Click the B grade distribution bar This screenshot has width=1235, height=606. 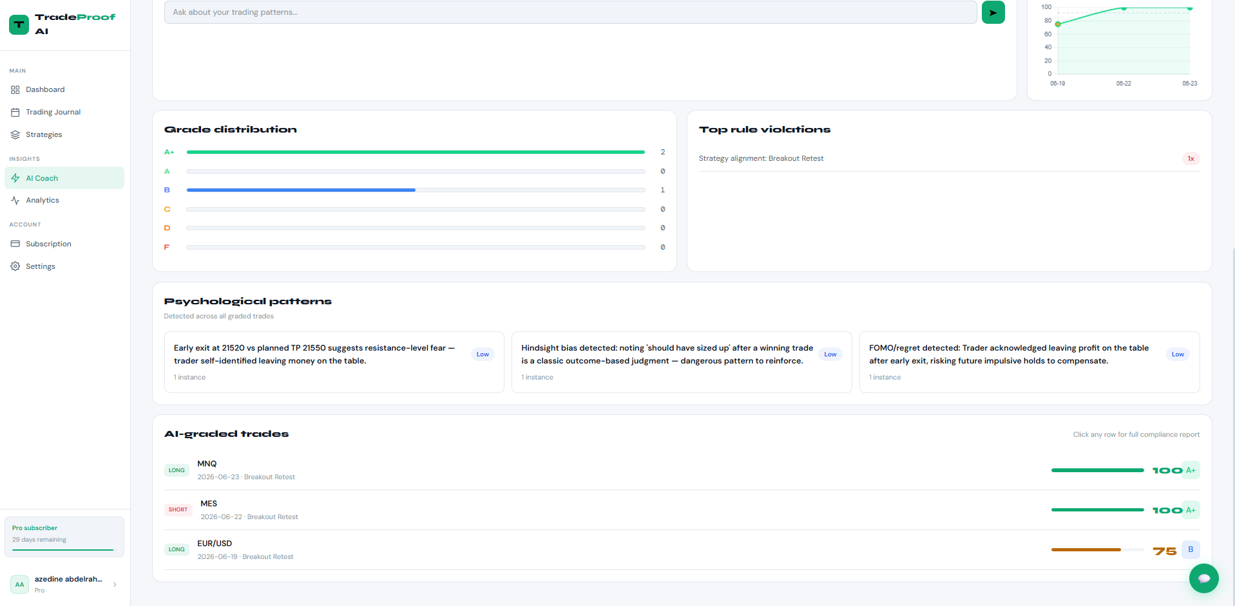pos(416,190)
